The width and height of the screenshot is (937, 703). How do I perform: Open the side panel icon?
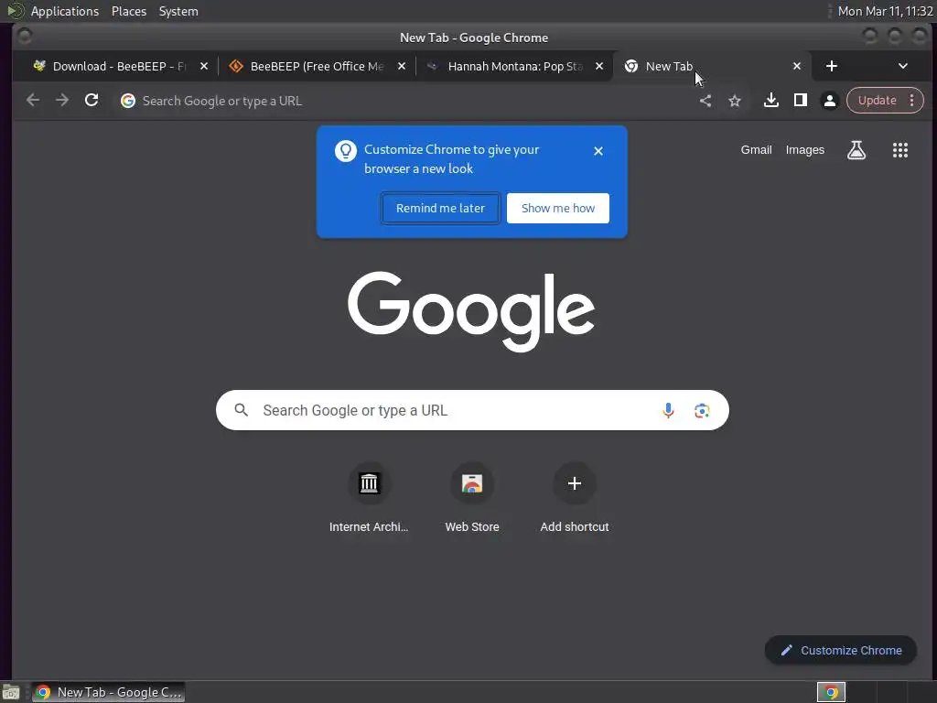tap(801, 101)
